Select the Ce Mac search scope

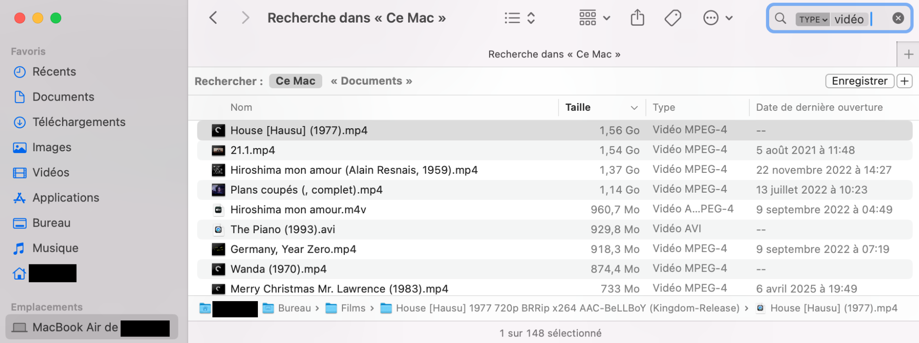tap(295, 81)
